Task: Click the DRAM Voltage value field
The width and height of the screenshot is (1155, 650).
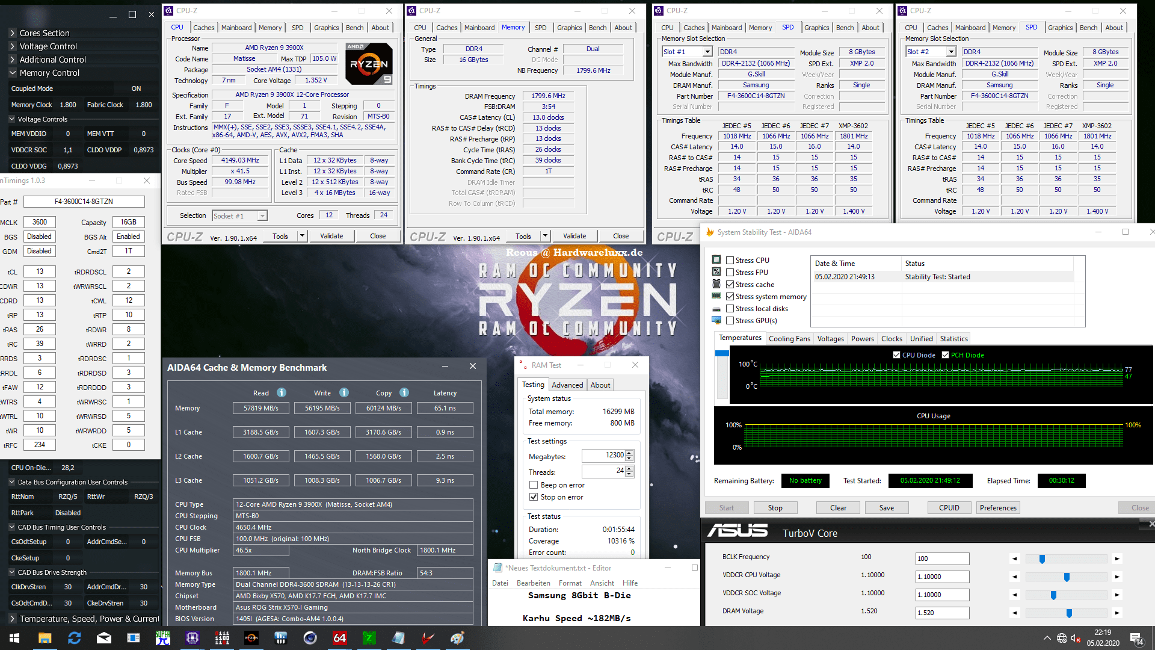Action: 942,613
